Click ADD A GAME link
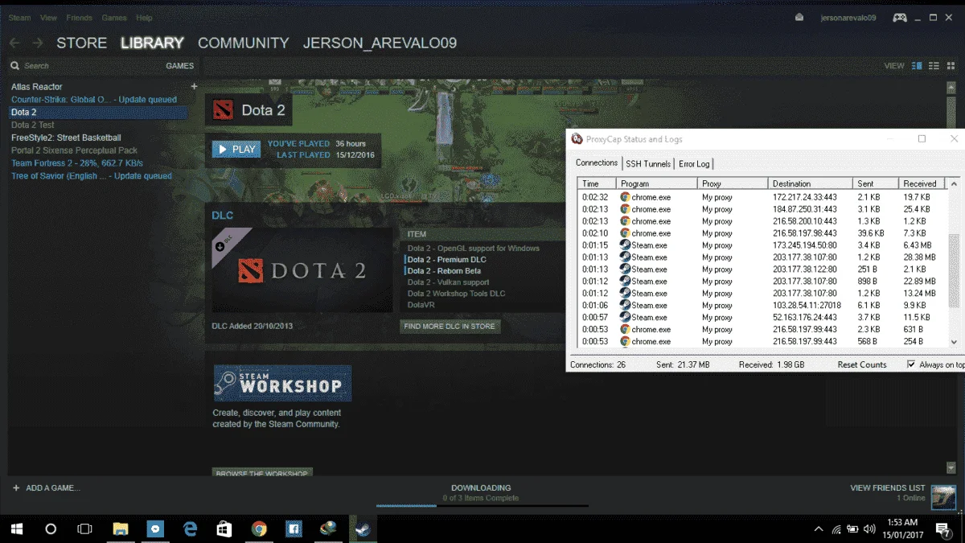The width and height of the screenshot is (965, 543). point(53,487)
